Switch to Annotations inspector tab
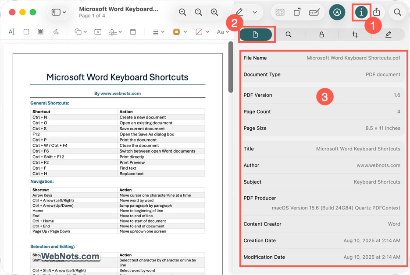The height and width of the screenshot is (275, 410). point(389,35)
